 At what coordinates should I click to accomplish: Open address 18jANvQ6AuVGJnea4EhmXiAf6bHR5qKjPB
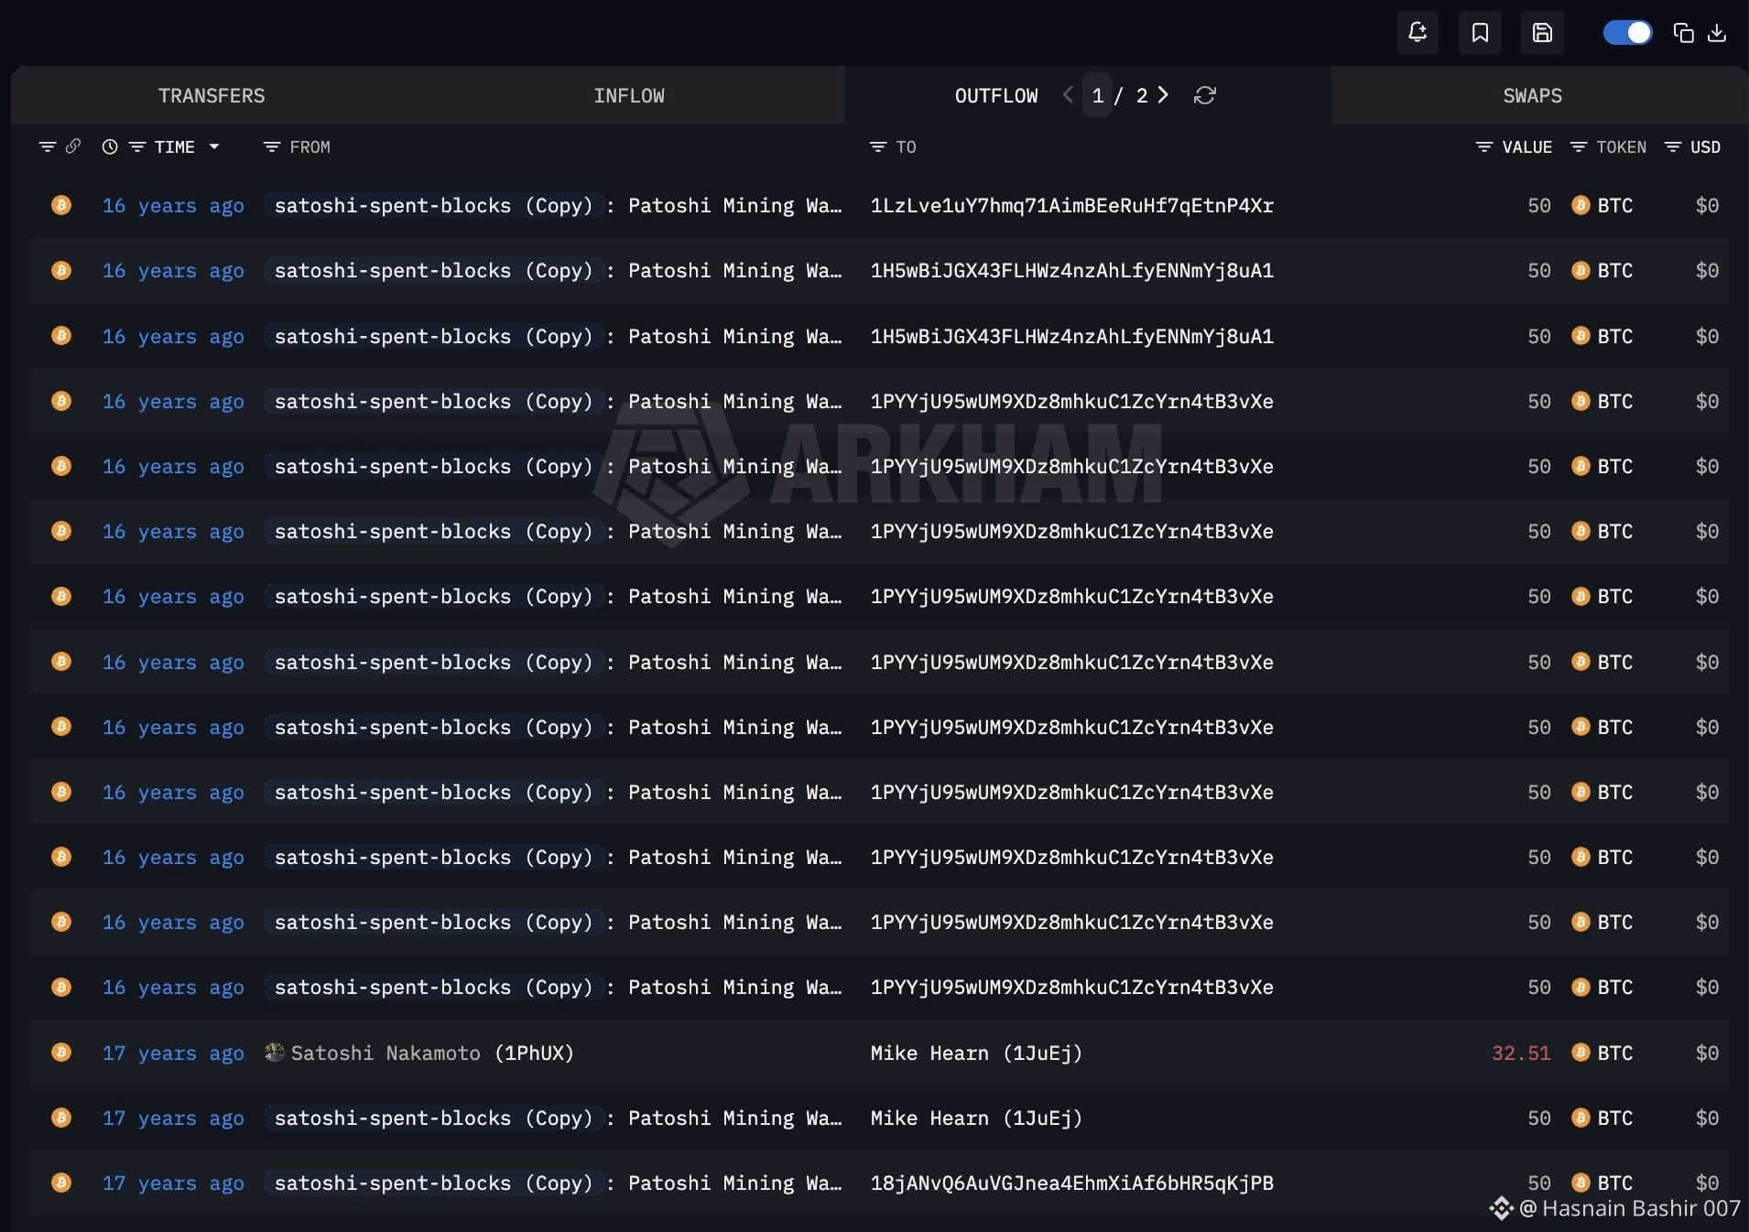pyautogui.click(x=1072, y=1183)
